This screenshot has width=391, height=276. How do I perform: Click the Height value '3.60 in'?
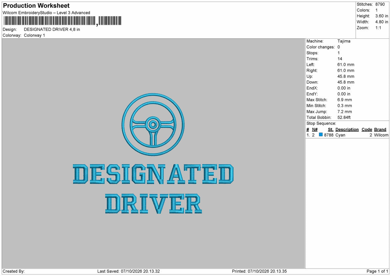pyautogui.click(x=382, y=16)
